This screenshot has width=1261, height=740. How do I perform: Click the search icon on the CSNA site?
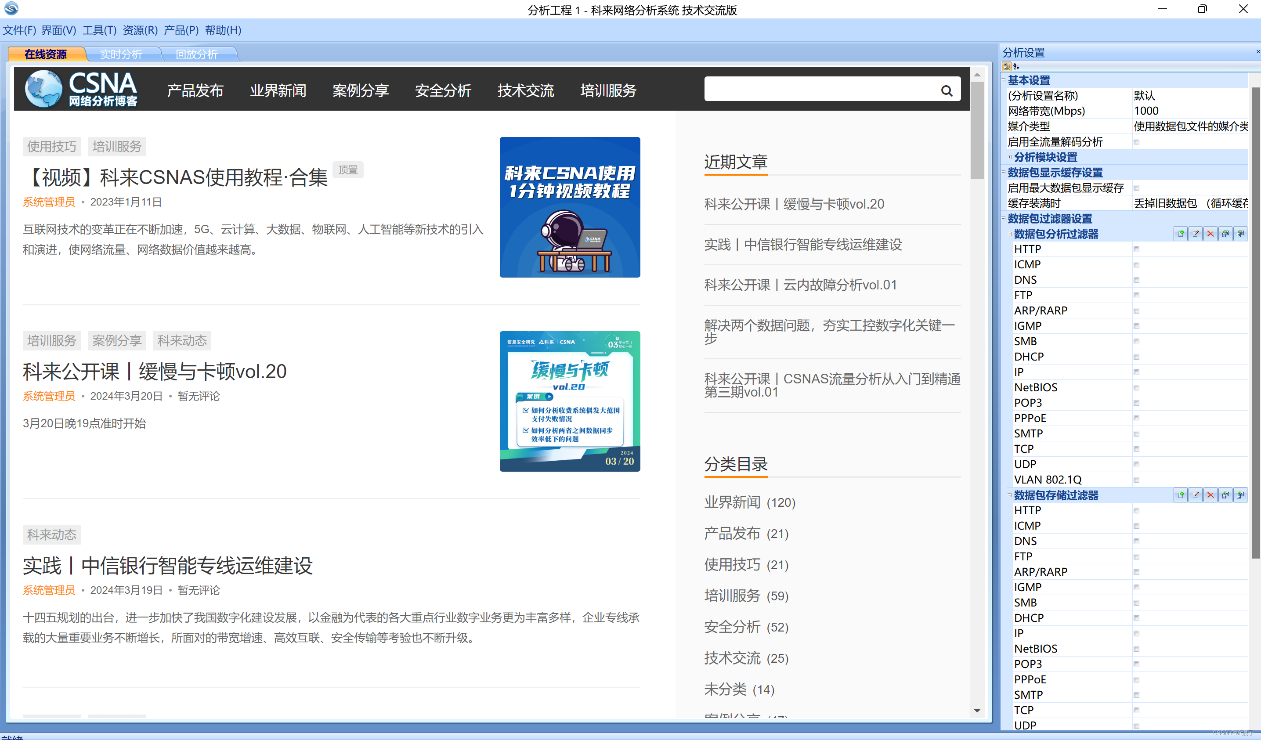947,90
